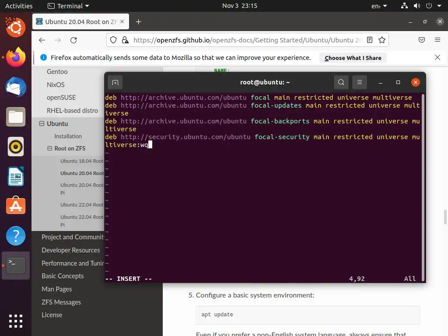Open Performance and Tuning link

pos(73,263)
